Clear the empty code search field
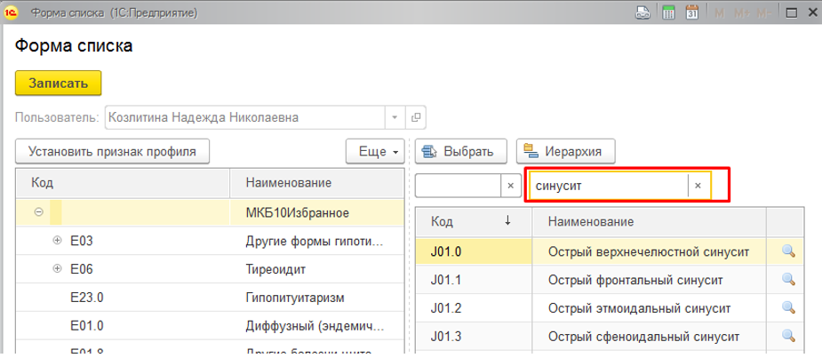This screenshot has height=358, width=822. tap(510, 186)
